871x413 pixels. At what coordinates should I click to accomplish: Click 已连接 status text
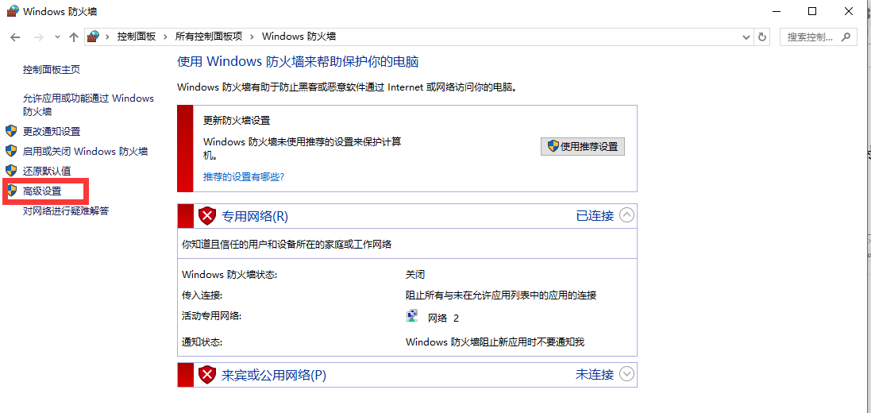(x=595, y=216)
